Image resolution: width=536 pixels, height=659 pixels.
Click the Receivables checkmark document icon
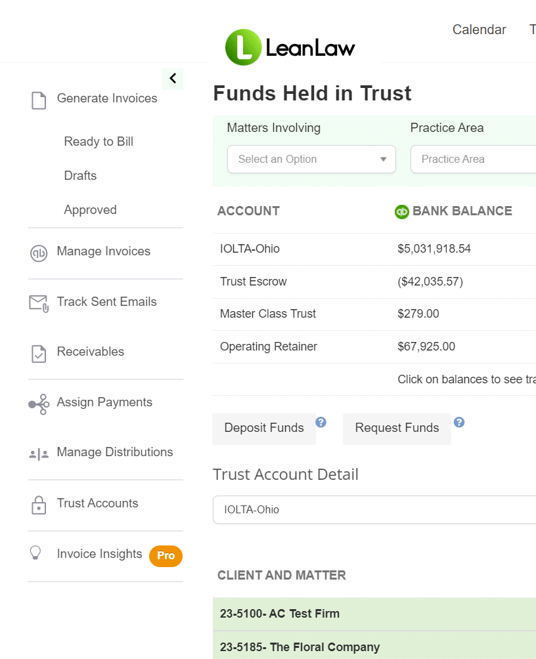pos(39,353)
